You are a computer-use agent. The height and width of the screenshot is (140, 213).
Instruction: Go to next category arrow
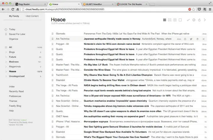point(205,20)
